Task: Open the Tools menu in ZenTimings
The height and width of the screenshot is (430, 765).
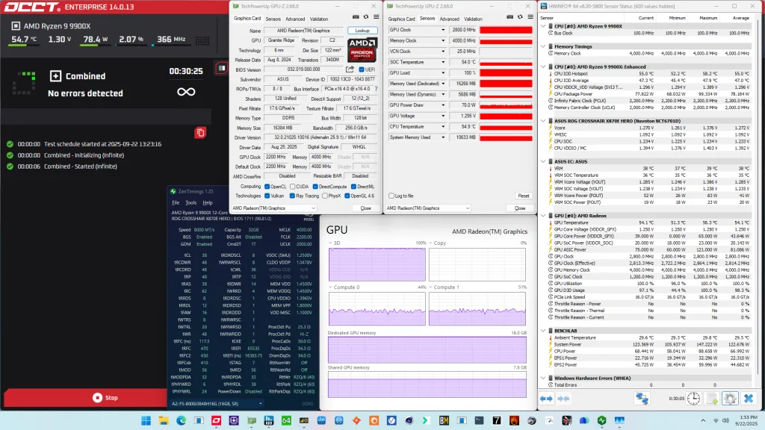Action: [x=191, y=202]
